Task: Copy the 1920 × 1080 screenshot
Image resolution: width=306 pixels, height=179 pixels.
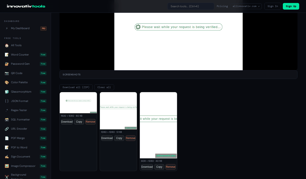Action: click(79, 122)
